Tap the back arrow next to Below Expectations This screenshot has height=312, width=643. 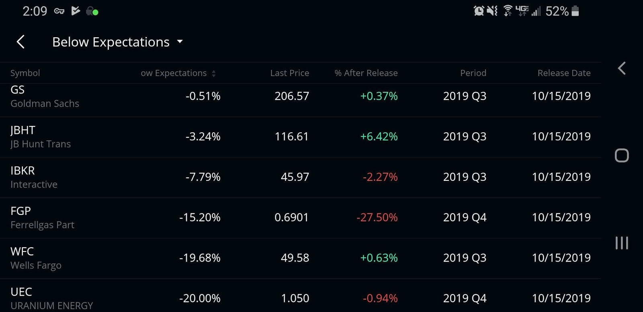pos(20,42)
